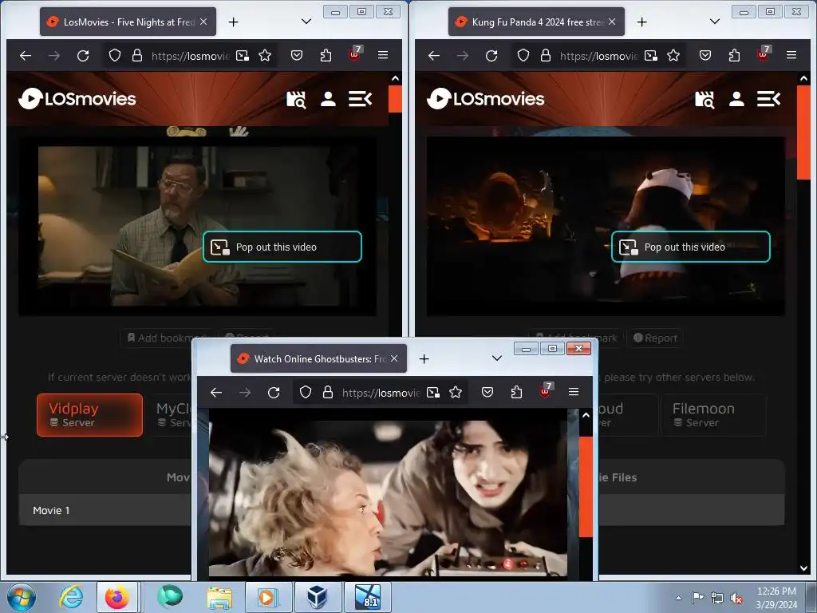Go back in the Ghostbusters window
This screenshot has height=613, width=817.
(x=216, y=392)
